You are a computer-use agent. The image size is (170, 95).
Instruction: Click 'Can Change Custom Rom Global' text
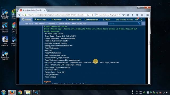pos(58,67)
